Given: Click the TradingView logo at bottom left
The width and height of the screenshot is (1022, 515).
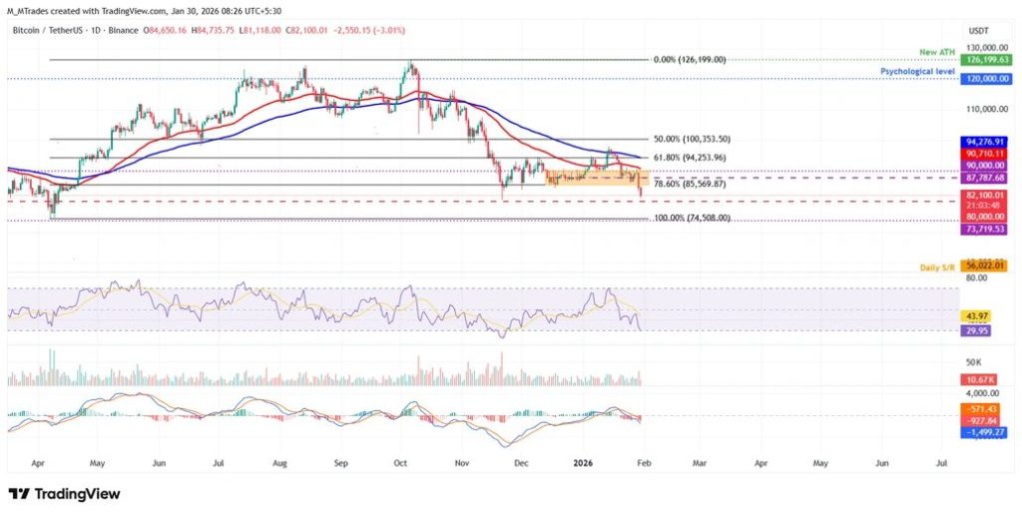Looking at the screenshot, I should pos(64,494).
